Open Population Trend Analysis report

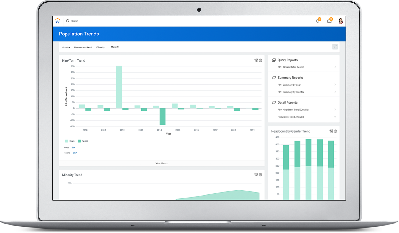pos(291,117)
